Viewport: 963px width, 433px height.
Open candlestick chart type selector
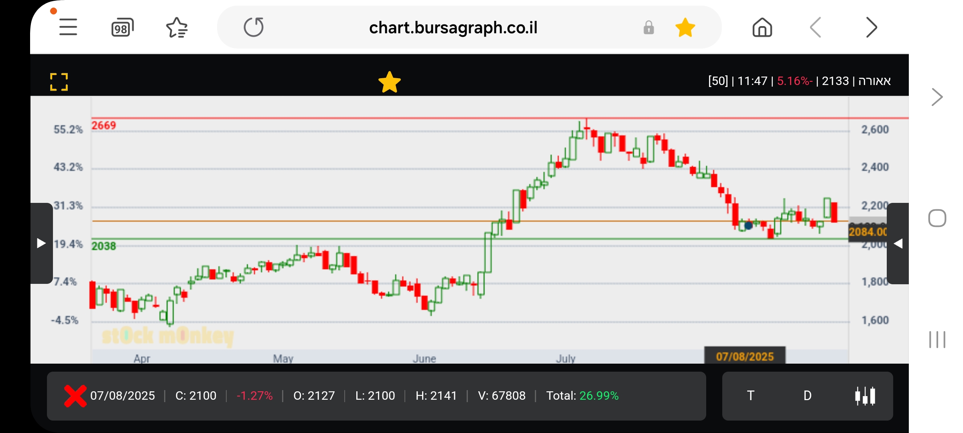[865, 396]
